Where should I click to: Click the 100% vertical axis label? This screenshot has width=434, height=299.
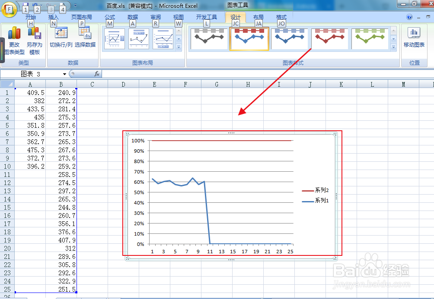(x=138, y=141)
